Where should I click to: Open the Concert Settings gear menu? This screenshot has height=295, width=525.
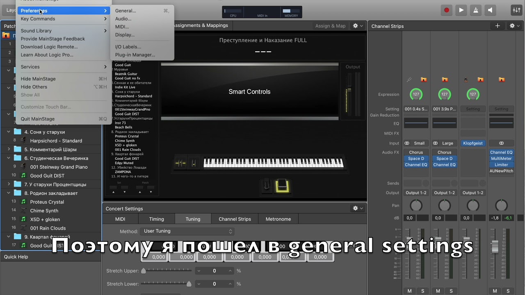pos(358,209)
